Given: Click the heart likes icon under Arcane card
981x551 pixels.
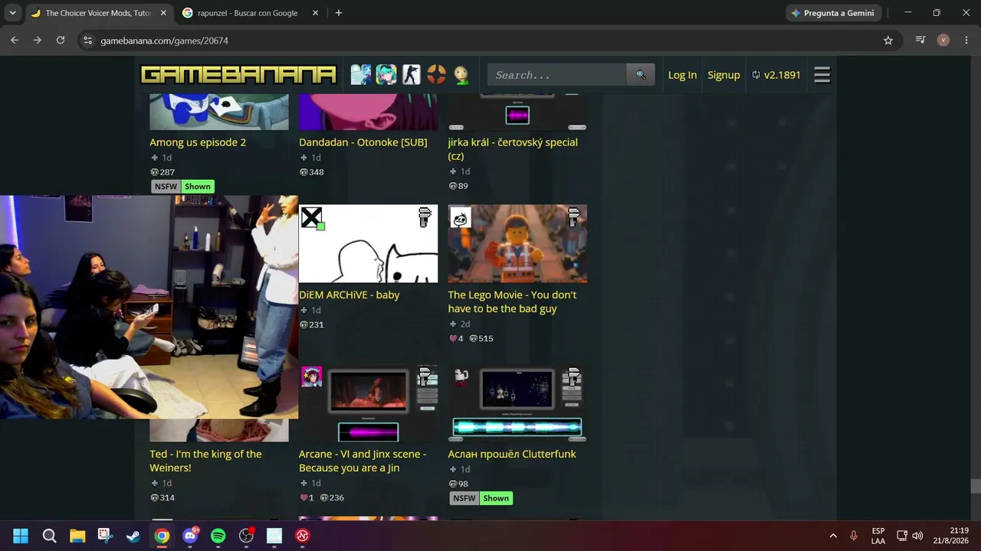Looking at the screenshot, I should pos(303,497).
